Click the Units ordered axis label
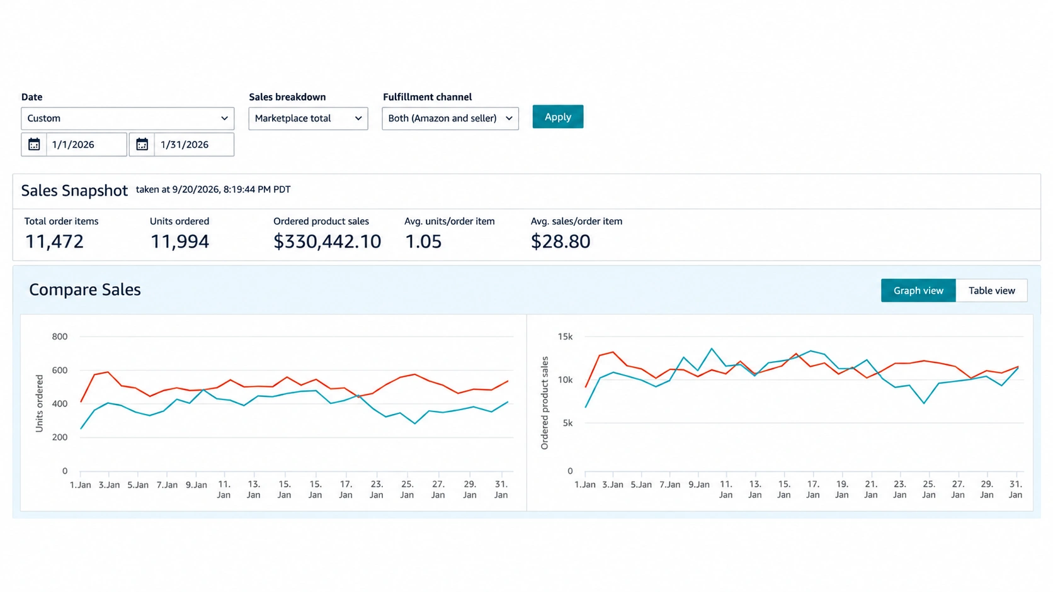Screen dimensions: 1053x592 (x=39, y=403)
